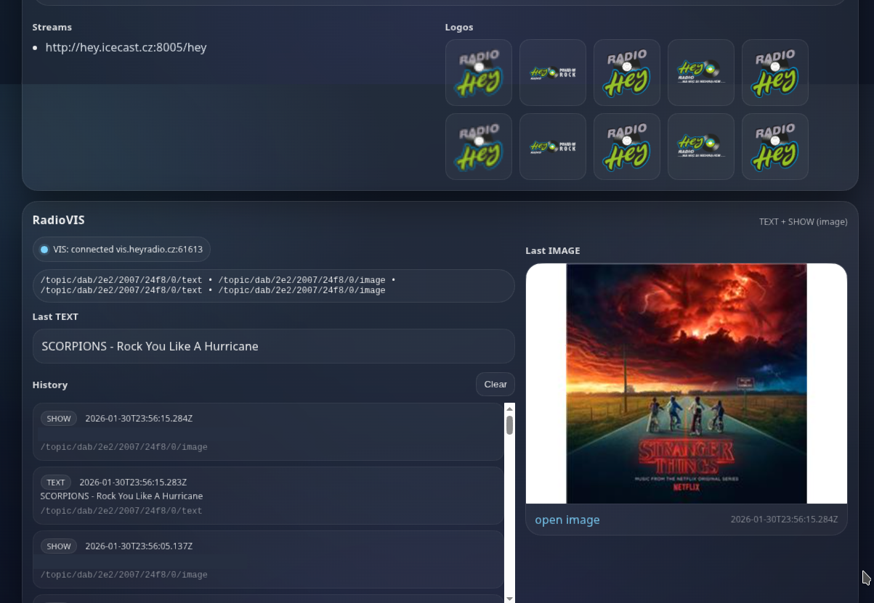Image resolution: width=874 pixels, height=603 pixels.
Task: Click the Stranger Things cover image
Action: [686, 383]
